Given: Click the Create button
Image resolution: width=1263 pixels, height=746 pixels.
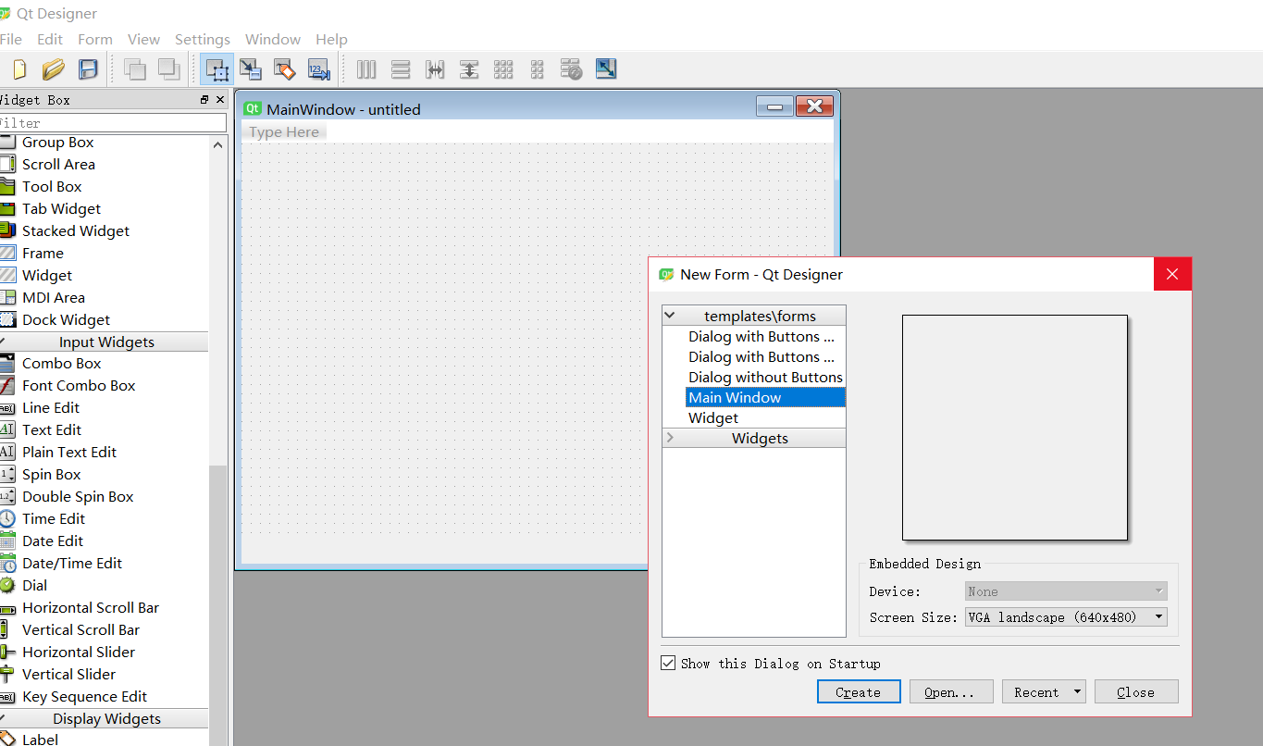Looking at the screenshot, I should click(x=859, y=692).
